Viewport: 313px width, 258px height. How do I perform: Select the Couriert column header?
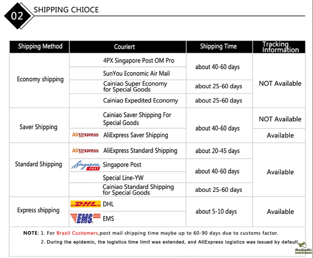pyautogui.click(x=125, y=47)
